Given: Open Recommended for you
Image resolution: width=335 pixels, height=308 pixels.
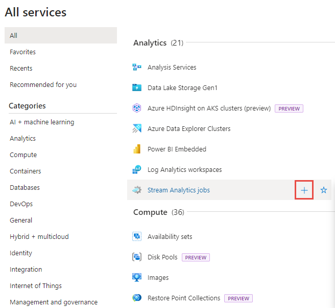Looking at the screenshot, I should tap(43, 85).
